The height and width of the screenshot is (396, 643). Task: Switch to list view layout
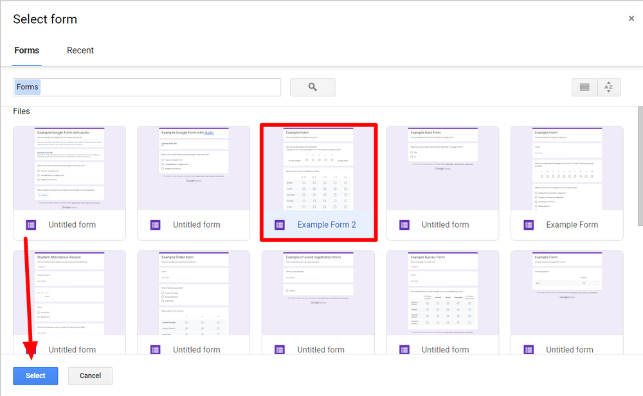coord(584,87)
